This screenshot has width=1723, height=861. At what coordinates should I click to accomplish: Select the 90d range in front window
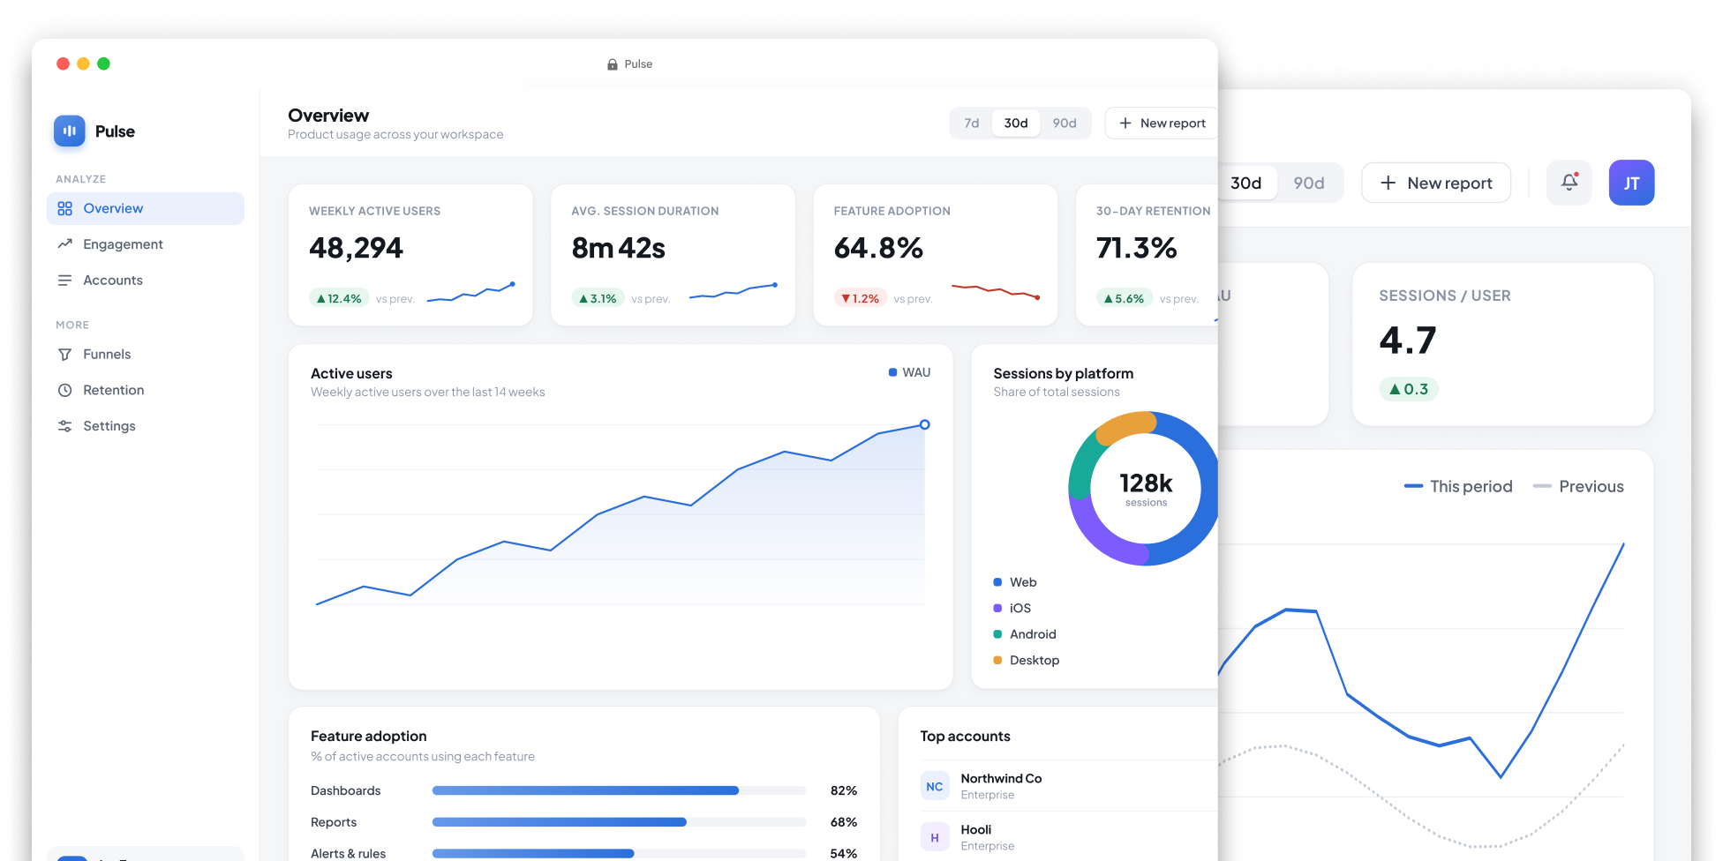[1065, 124]
